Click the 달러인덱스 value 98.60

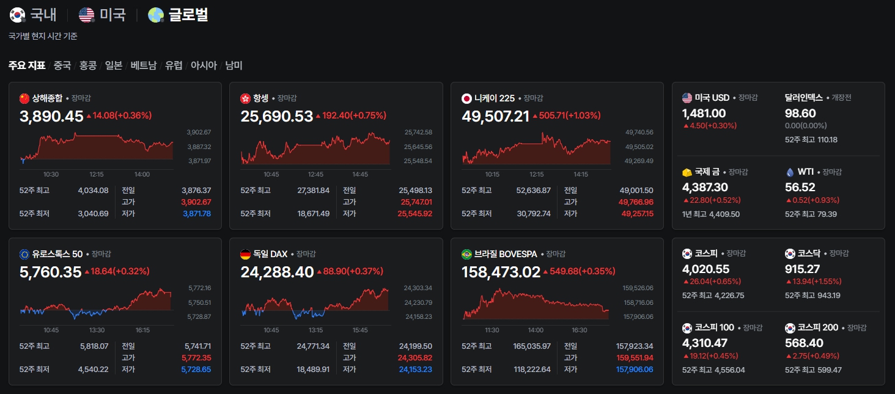pos(800,113)
